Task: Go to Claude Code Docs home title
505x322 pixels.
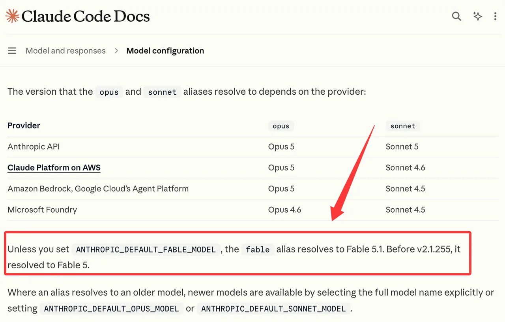Action: 86,16
